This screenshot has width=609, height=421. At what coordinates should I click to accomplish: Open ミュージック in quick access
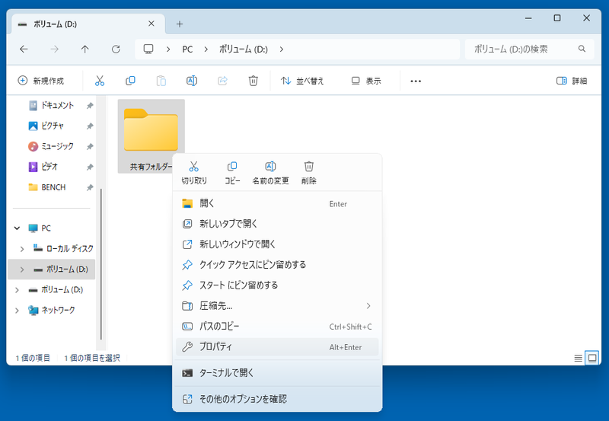(57, 146)
